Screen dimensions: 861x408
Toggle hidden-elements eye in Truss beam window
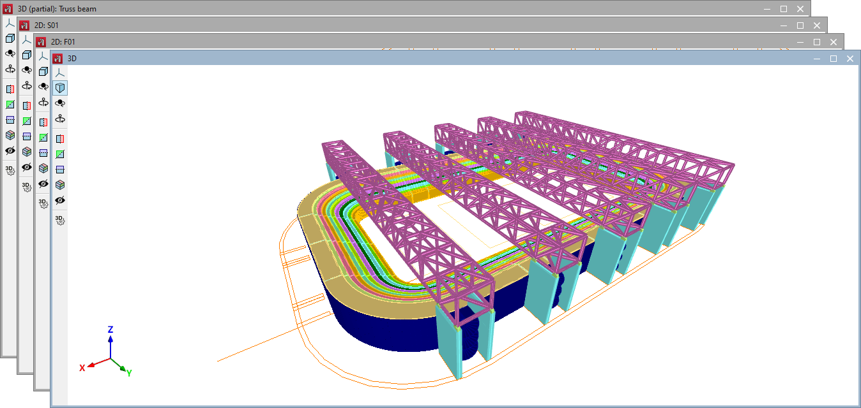pos(10,150)
